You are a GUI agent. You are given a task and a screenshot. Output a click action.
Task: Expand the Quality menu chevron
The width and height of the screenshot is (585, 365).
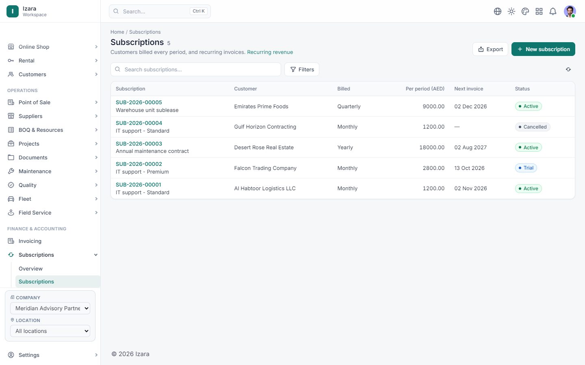click(x=96, y=185)
